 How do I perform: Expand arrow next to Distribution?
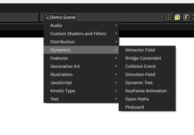(x=116, y=42)
